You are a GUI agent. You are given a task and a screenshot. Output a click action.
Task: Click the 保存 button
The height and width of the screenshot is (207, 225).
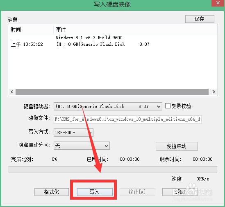(200, 19)
